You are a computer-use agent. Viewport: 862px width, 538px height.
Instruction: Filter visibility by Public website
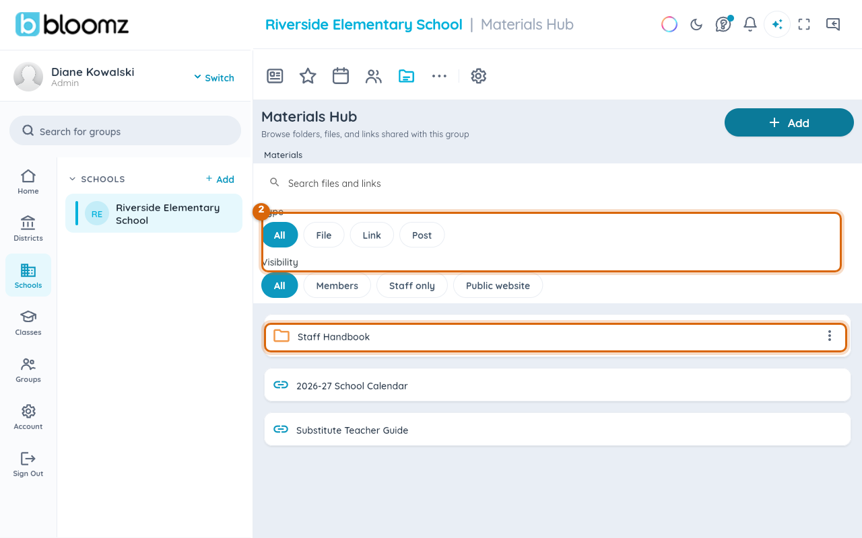[498, 285]
